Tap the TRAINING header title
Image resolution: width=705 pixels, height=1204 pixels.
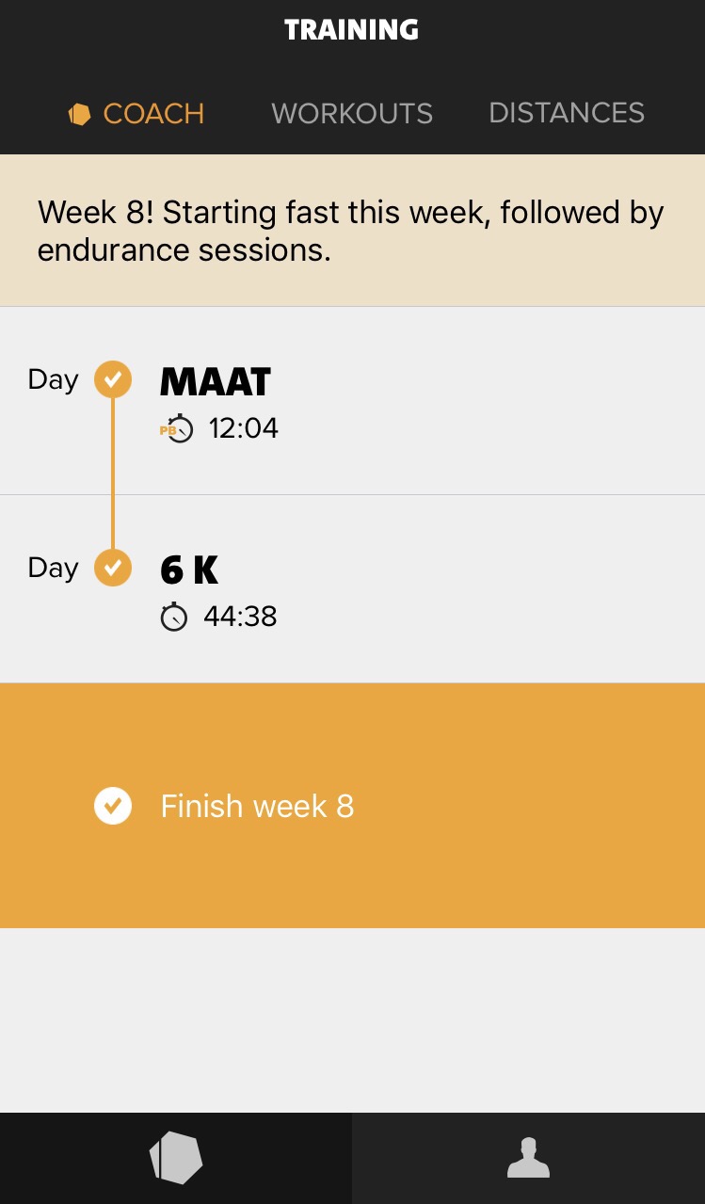352,30
